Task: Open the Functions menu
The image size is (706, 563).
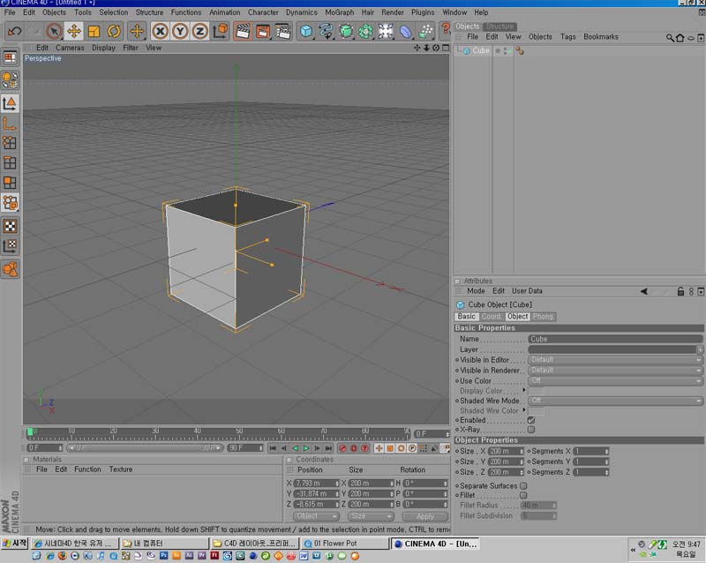Action: click(x=186, y=12)
